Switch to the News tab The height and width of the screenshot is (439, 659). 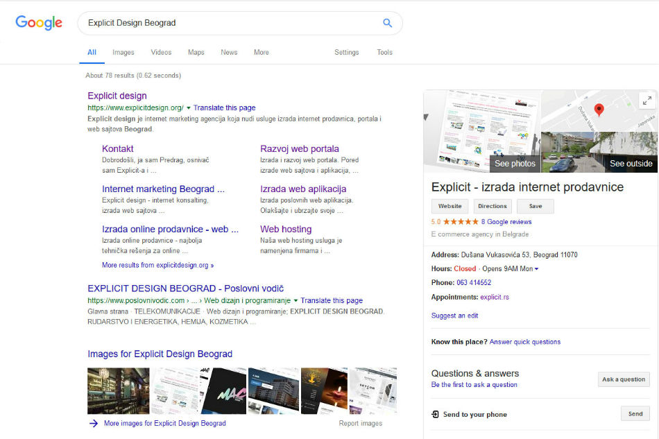pyautogui.click(x=229, y=52)
